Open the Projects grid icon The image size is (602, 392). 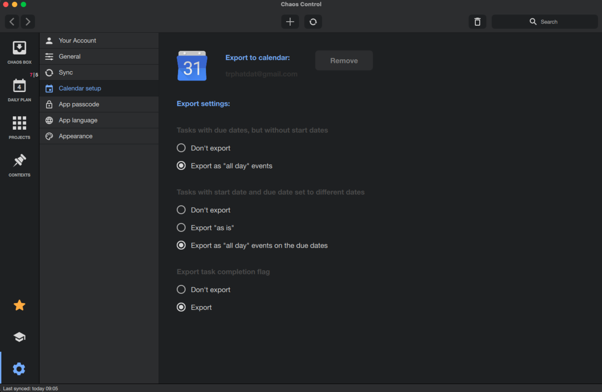(x=19, y=123)
